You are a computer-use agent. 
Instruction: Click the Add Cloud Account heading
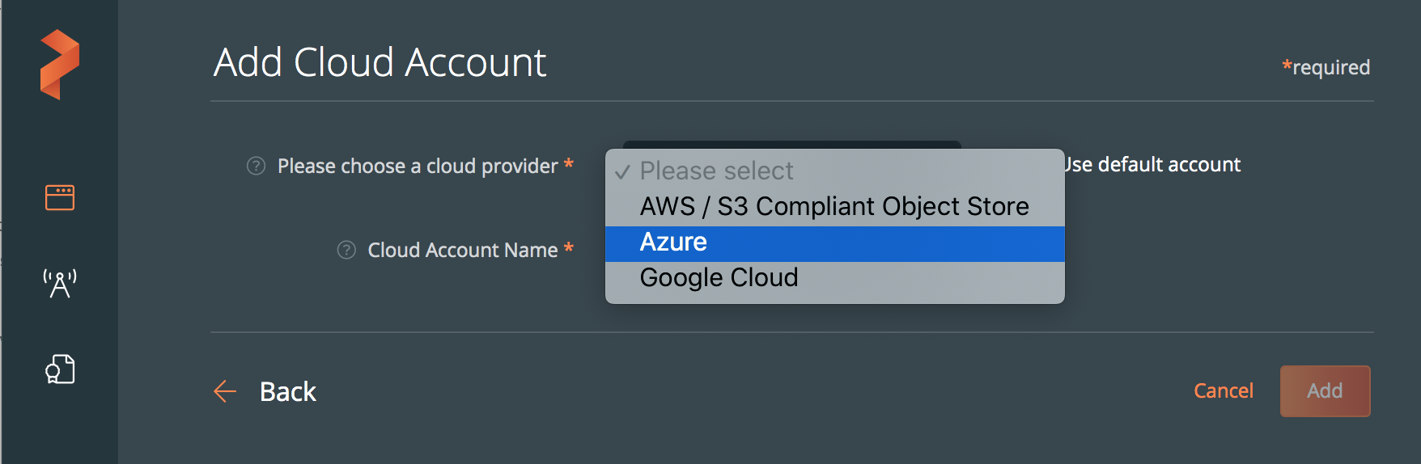(x=380, y=62)
